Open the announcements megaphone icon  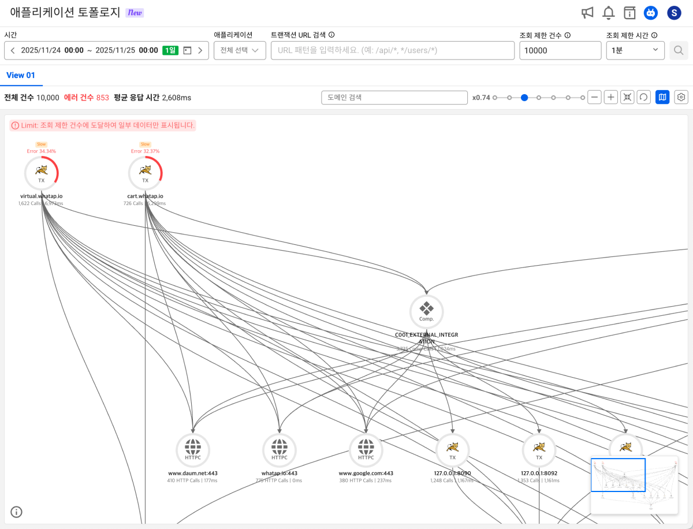587,13
